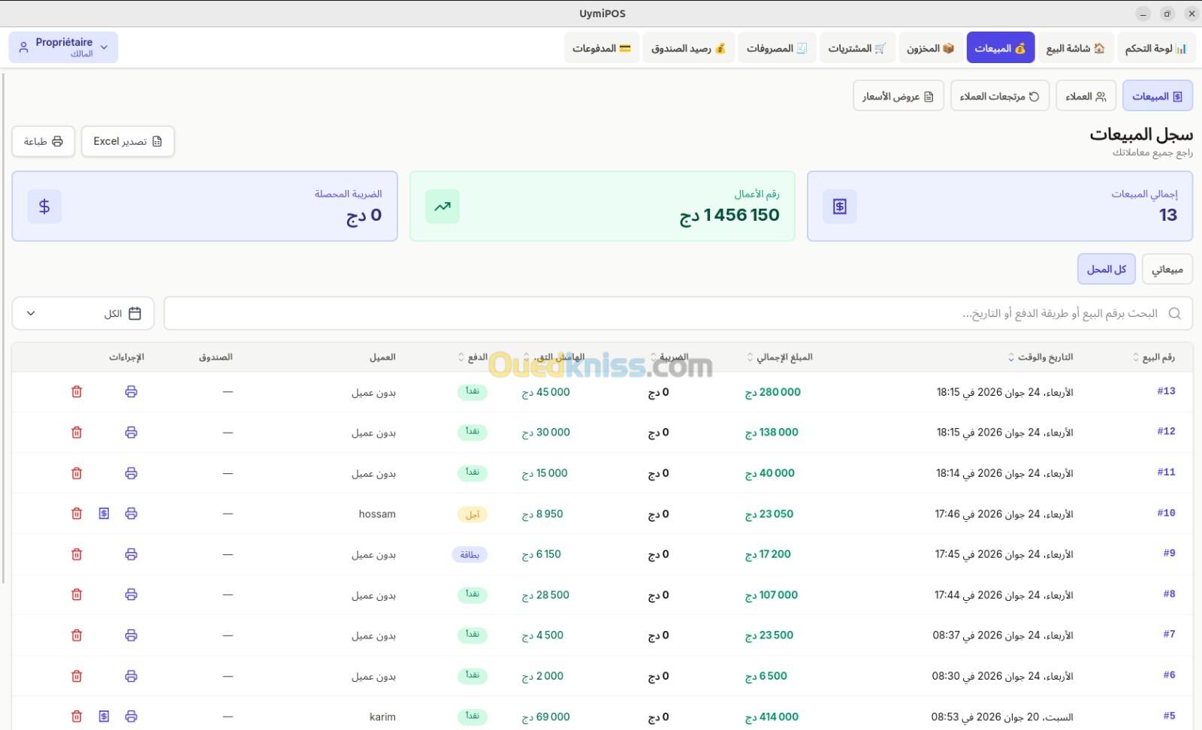Delete sale #11 with the trash icon
1202x730 pixels.
pyautogui.click(x=77, y=473)
